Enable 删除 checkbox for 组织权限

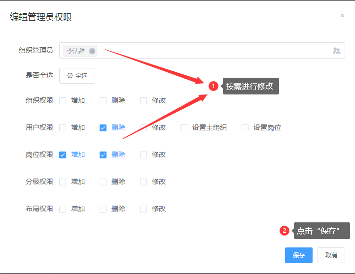[103, 101]
